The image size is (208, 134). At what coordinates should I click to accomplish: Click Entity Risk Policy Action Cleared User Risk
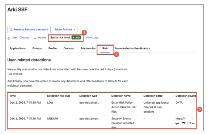[124, 107]
